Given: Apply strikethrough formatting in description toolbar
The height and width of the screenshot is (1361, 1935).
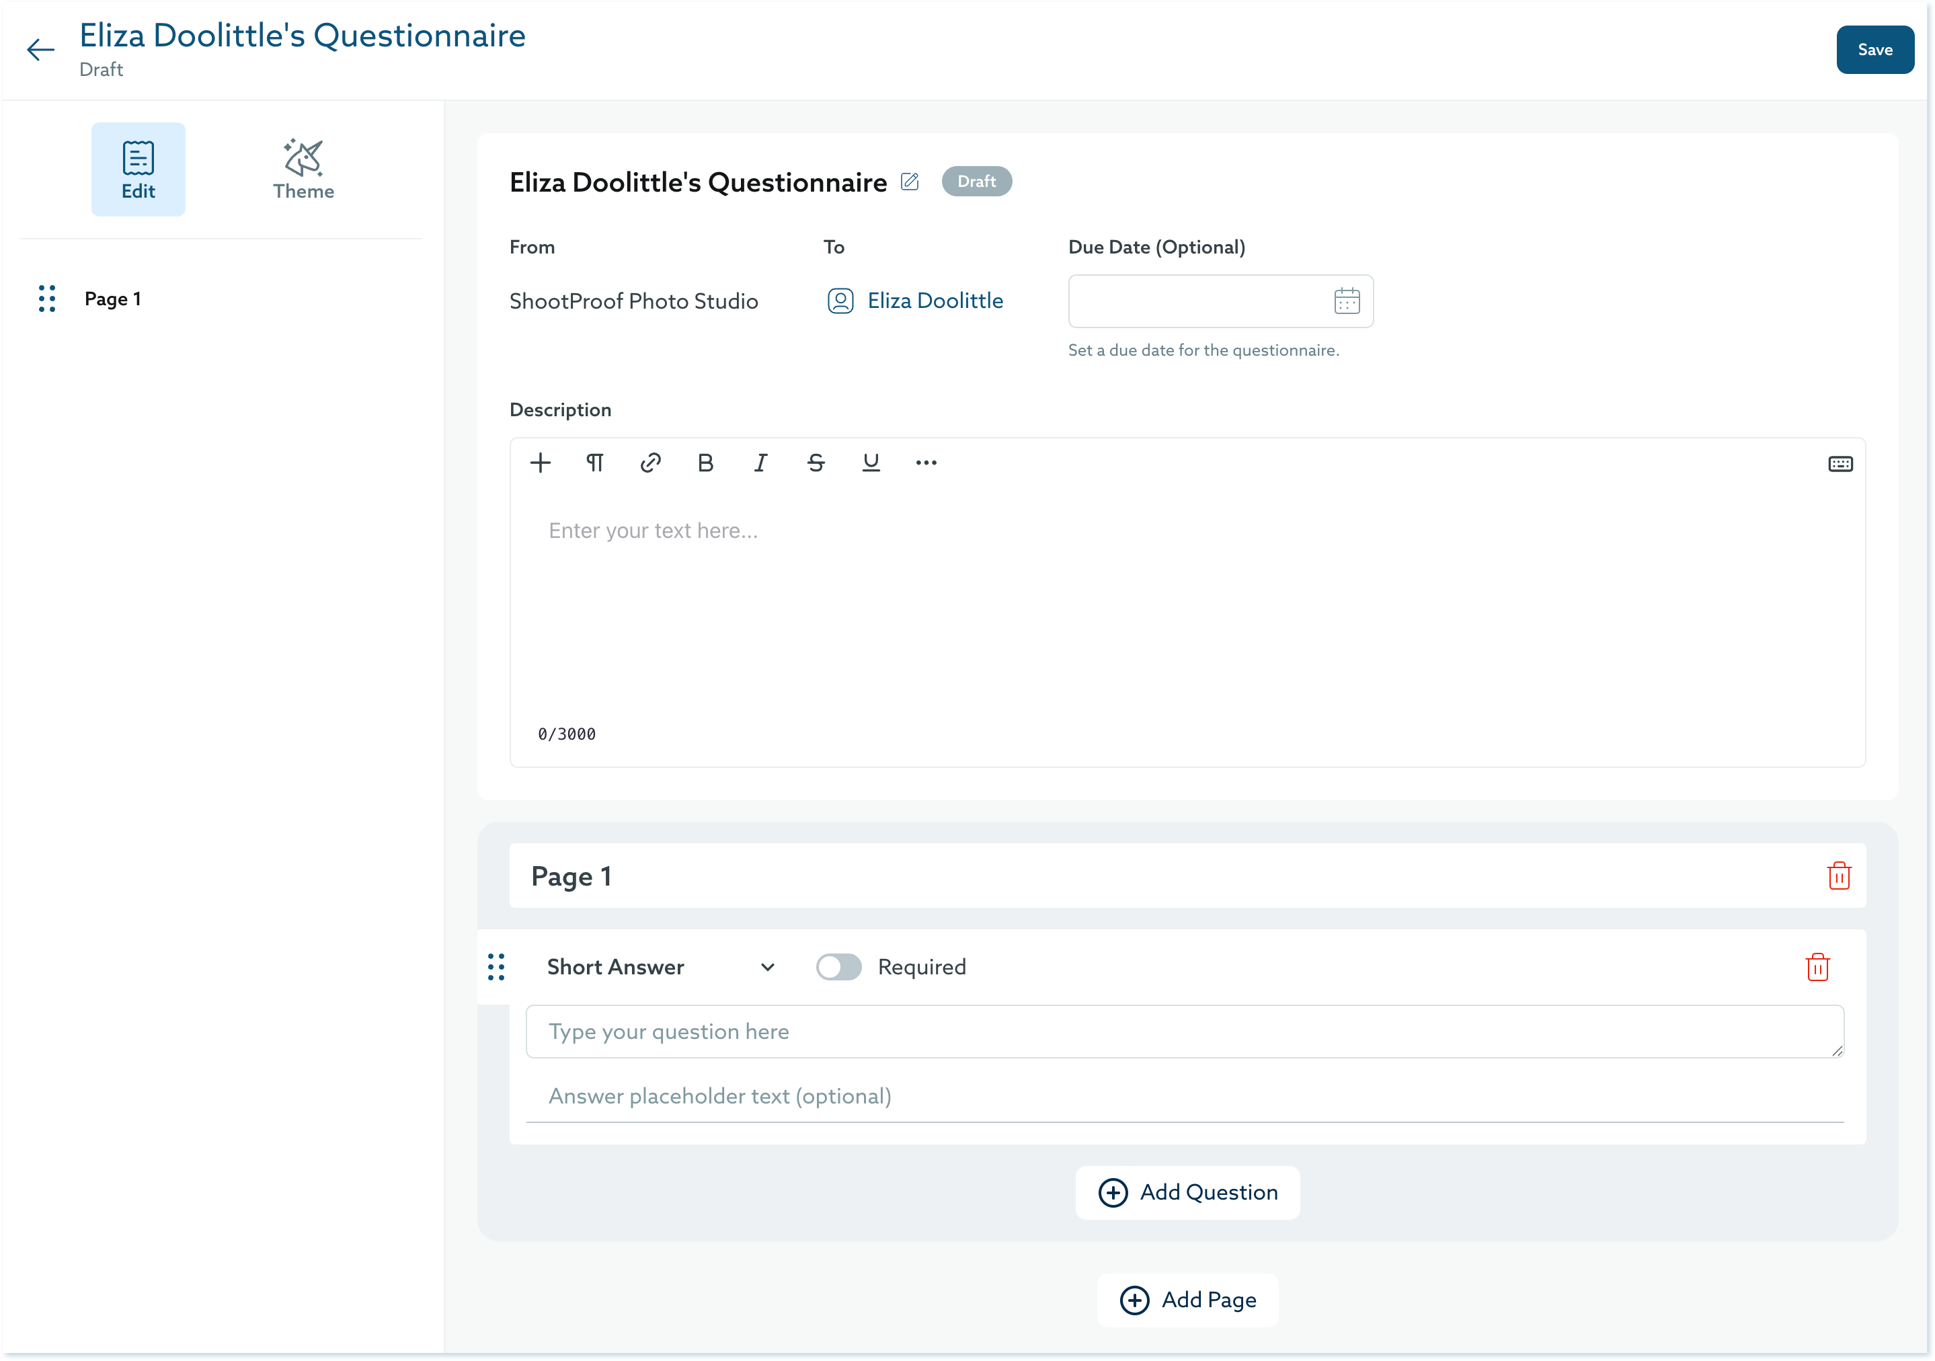Looking at the screenshot, I should pyautogui.click(x=815, y=463).
